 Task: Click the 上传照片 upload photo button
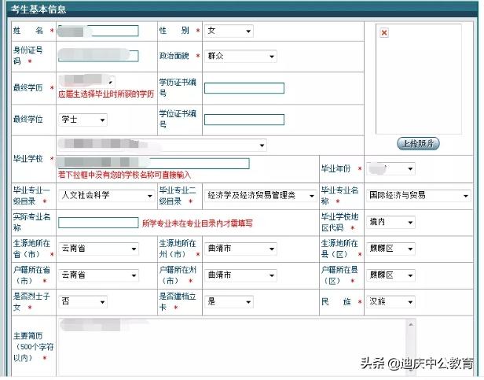(x=418, y=143)
